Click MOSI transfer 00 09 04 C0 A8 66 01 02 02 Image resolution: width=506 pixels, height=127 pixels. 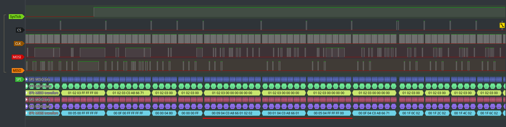[x=232, y=113]
